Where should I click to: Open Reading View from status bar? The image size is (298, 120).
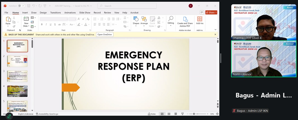[176, 114]
